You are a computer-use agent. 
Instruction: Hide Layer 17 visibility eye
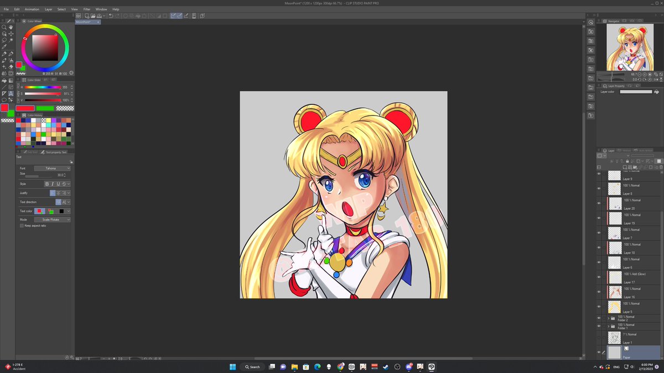(599, 277)
